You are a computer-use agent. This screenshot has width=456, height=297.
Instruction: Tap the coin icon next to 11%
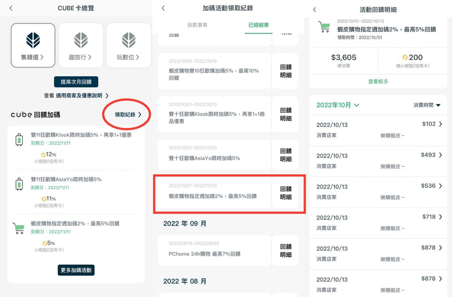coord(43,199)
